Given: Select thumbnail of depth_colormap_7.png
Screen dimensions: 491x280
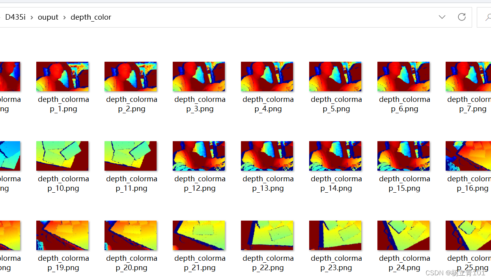Looking at the screenshot, I should coord(468,77).
